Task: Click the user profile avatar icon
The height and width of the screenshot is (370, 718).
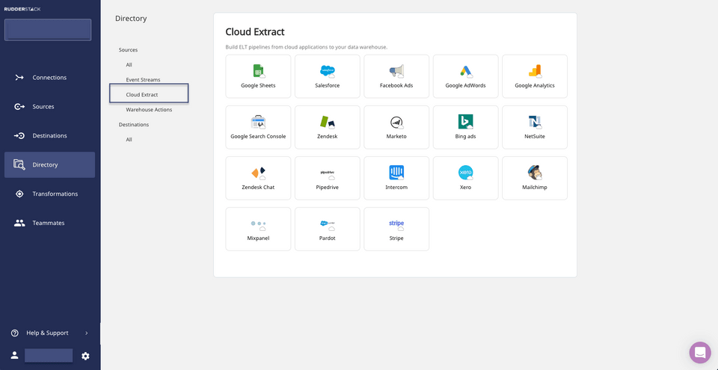Action: (x=15, y=355)
